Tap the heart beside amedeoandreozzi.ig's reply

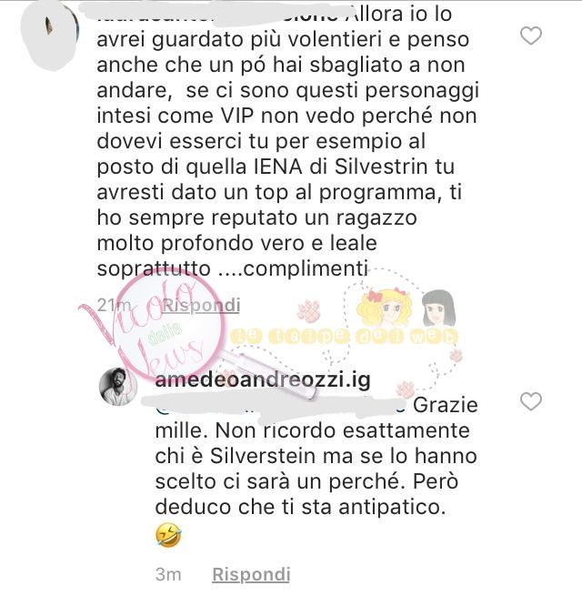click(531, 401)
